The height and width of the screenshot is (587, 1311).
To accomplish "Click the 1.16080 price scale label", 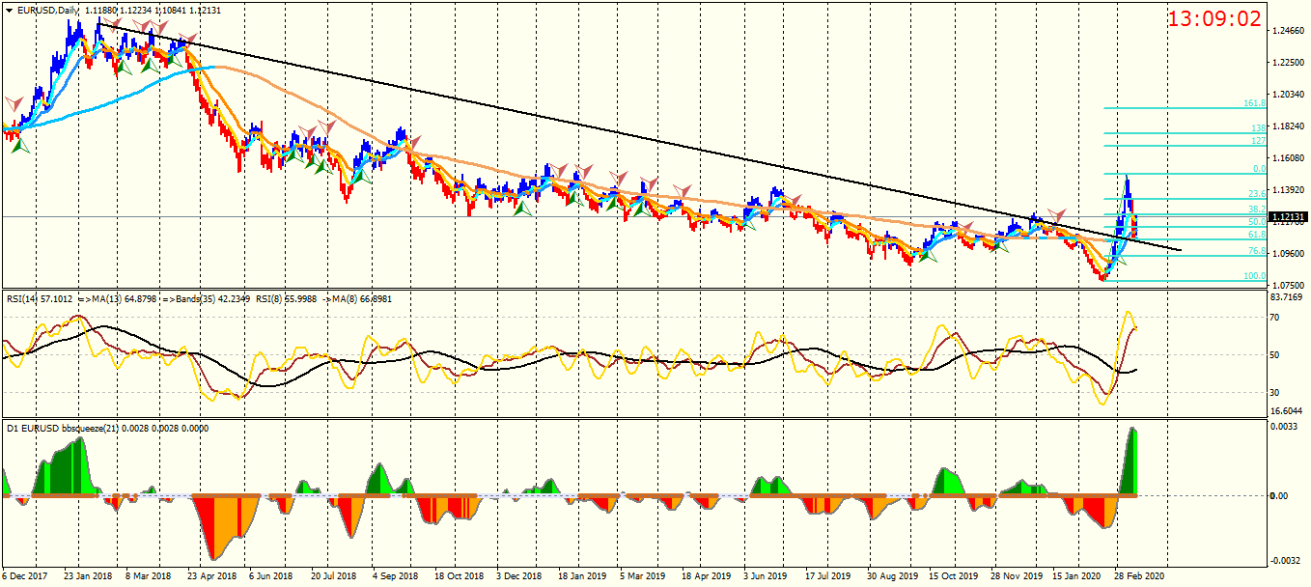I will 1288,158.
